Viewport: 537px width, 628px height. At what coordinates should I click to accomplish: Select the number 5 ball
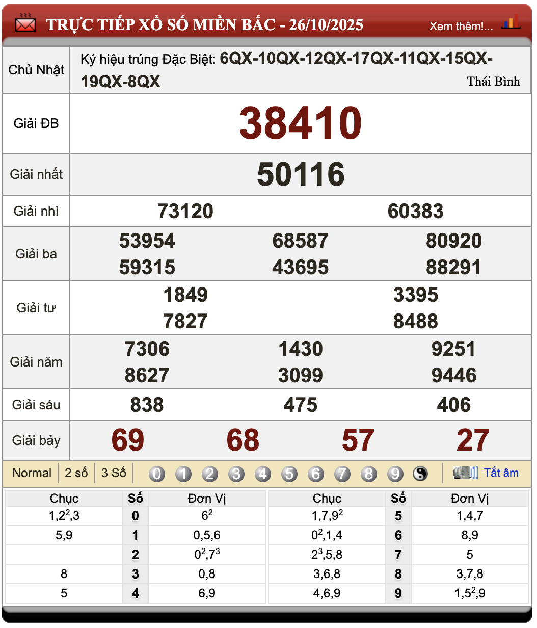point(289,474)
